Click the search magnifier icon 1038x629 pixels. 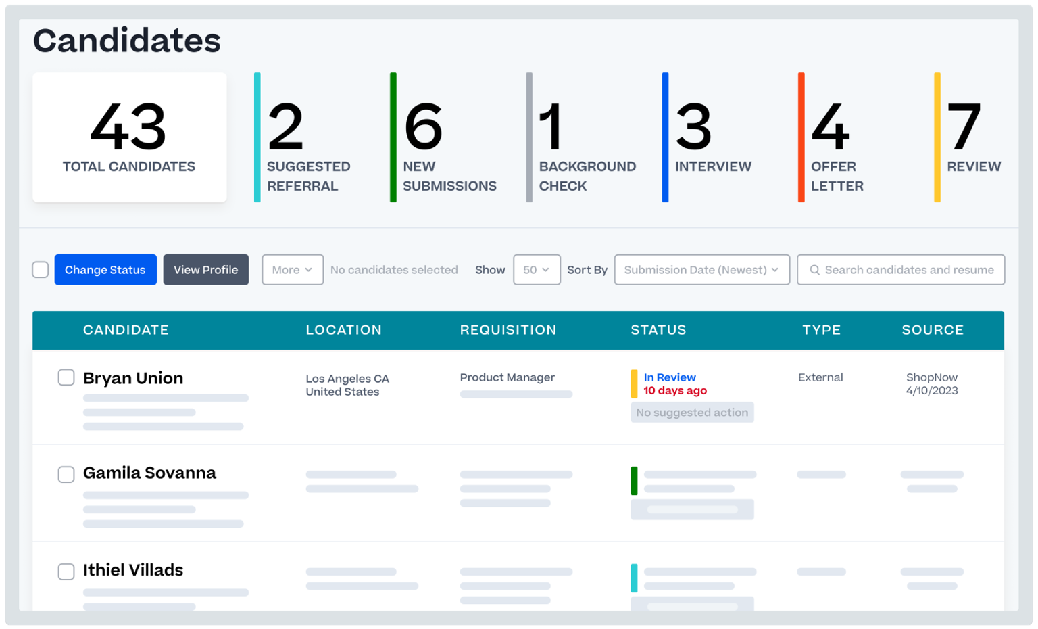point(814,270)
